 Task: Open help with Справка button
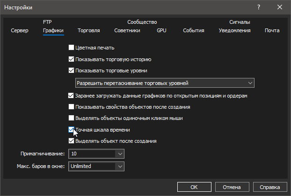tap(270, 187)
